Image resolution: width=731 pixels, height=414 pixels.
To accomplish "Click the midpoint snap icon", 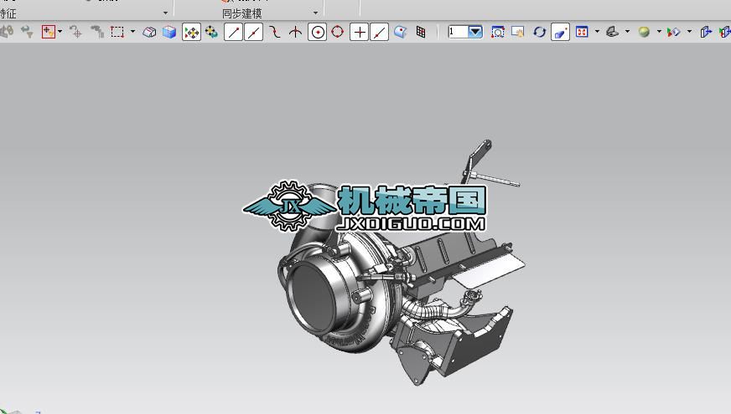I will pos(254,32).
